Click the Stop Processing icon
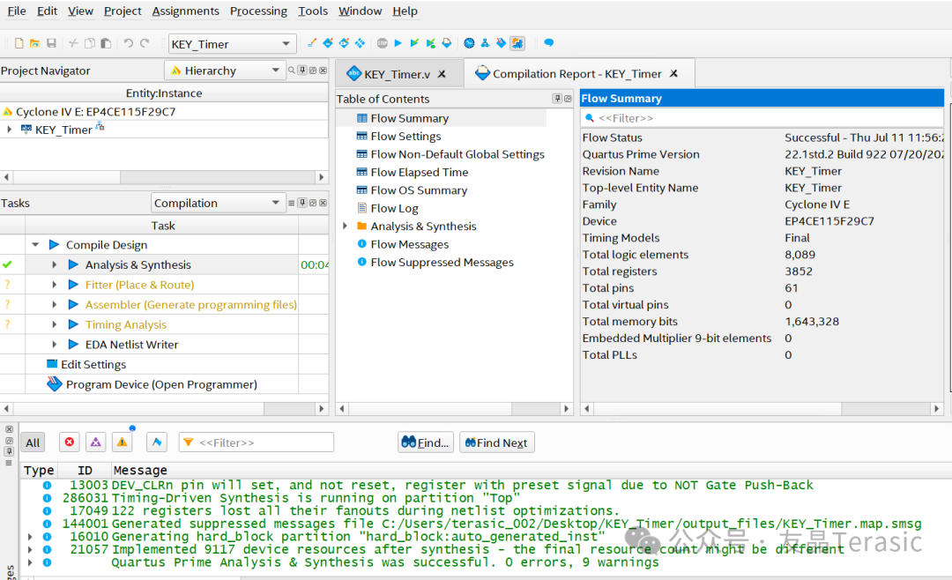Screen dimensions: 952x580 point(382,43)
